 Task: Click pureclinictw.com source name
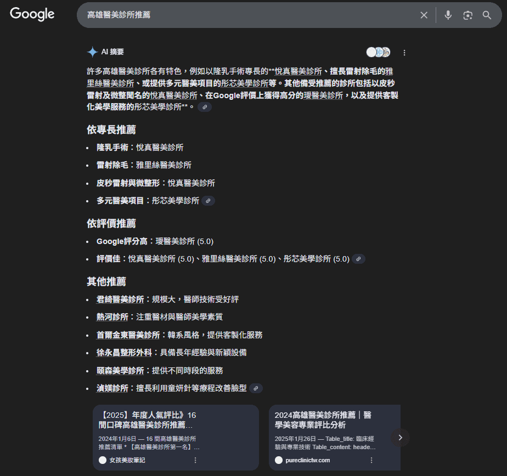308,460
